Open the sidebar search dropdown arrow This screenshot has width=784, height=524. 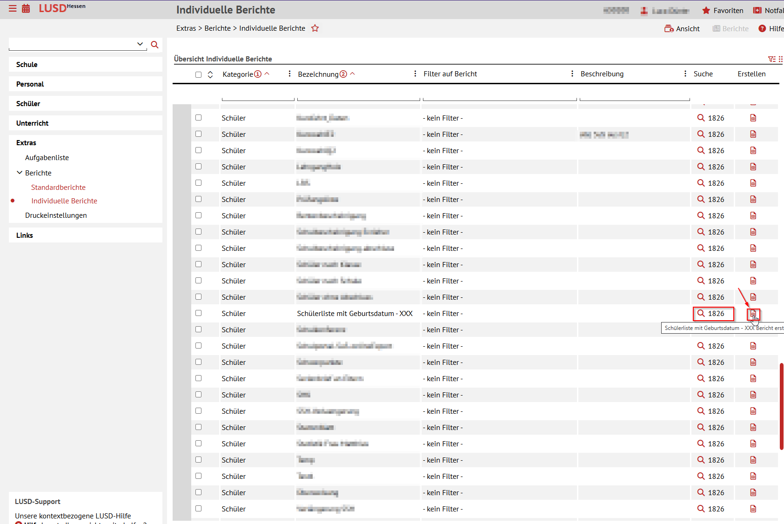pos(140,44)
